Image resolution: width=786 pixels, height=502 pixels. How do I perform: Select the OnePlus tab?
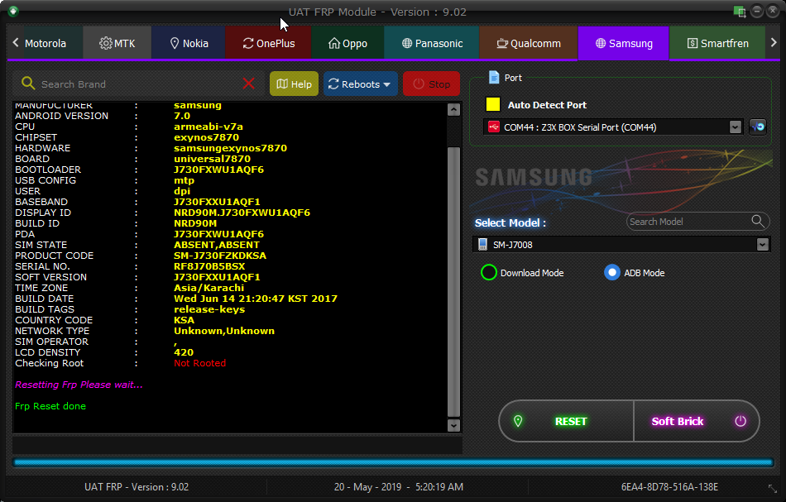(269, 44)
